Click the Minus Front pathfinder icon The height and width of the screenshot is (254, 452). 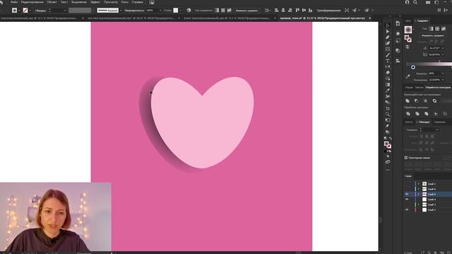[416, 101]
